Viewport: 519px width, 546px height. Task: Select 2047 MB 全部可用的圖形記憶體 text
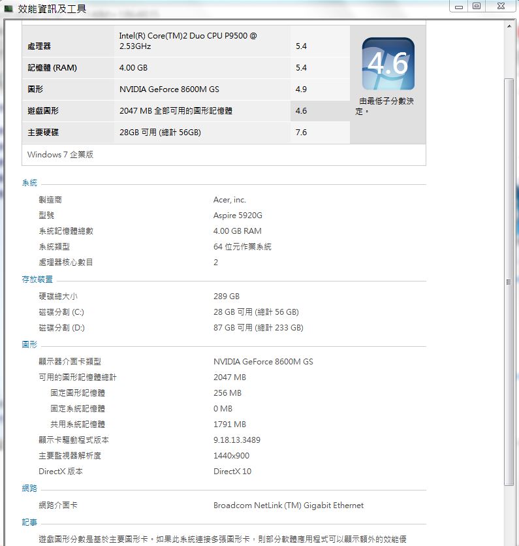click(x=176, y=111)
